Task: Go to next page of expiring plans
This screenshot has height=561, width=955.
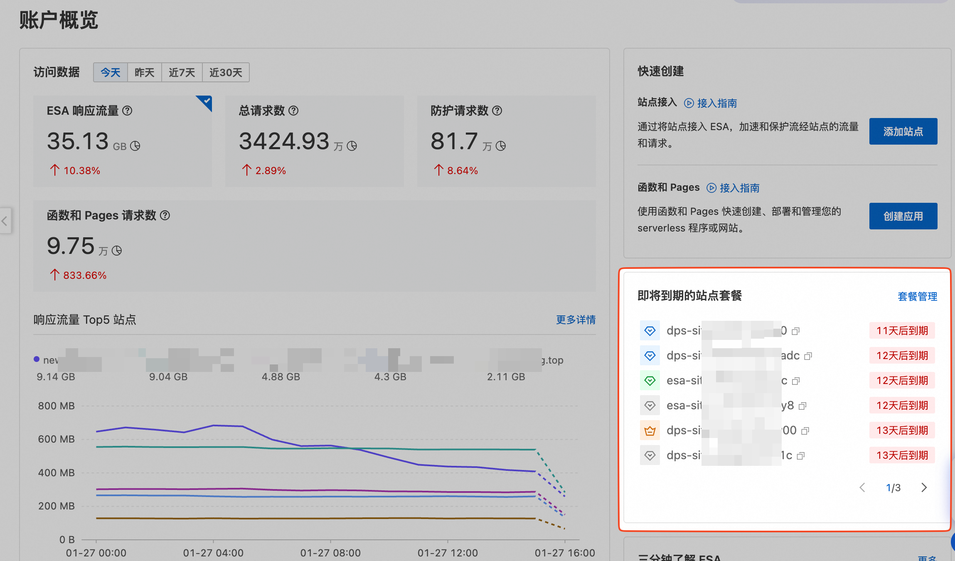Action: [924, 487]
